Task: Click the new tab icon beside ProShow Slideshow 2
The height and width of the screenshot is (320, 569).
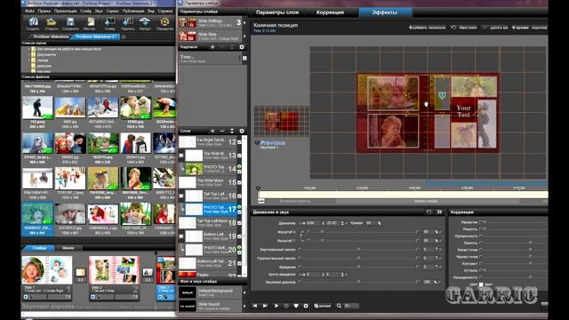Action: [124, 36]
